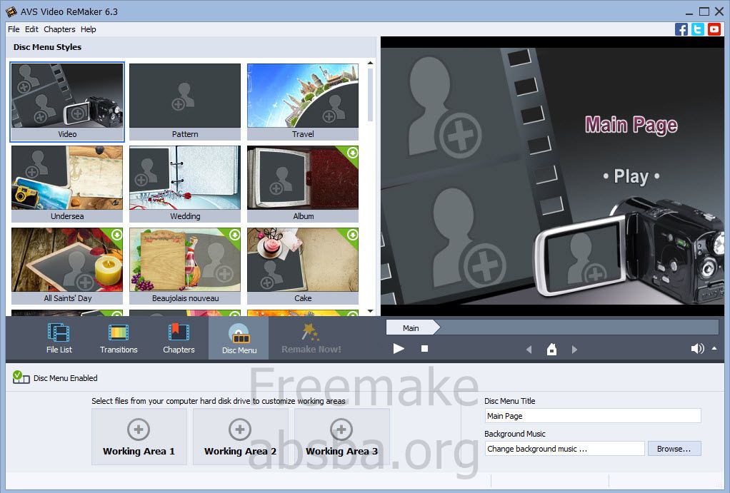Image resolution: width=730 pixels, height=493 pixels.
Task: Go to previous menu page arrow
Action: tap(529, 350)
